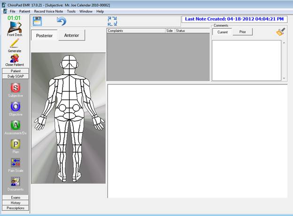Open the Documents icon

tap(15, 182)
